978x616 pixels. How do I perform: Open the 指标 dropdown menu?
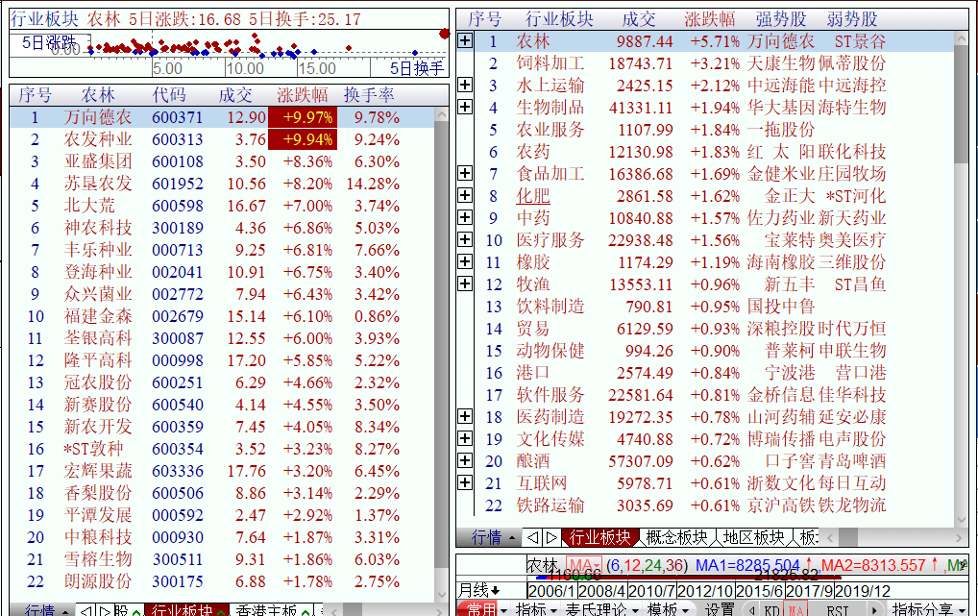click(x=536, y=609)
